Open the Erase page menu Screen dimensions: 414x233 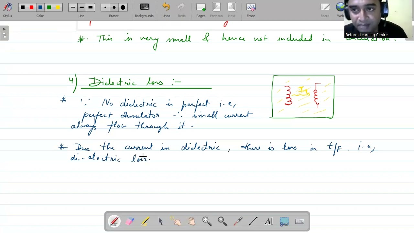251,10
